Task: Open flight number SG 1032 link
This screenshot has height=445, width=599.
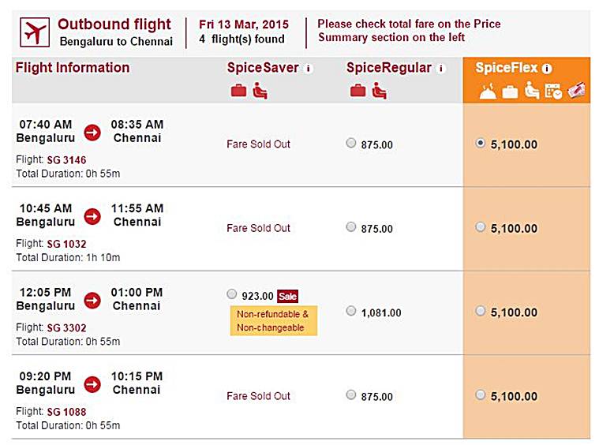Action: pos(66,244)
